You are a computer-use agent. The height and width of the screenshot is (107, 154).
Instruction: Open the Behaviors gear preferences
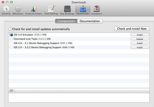coord(18,10)
